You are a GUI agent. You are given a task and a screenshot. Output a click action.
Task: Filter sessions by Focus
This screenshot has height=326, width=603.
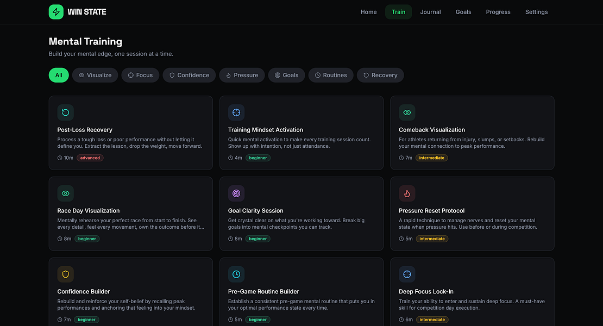click(x=140, y=75)
